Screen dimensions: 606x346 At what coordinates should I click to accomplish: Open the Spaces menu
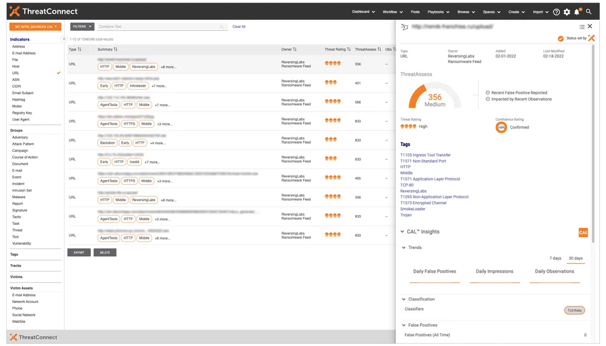coord(491,12)
